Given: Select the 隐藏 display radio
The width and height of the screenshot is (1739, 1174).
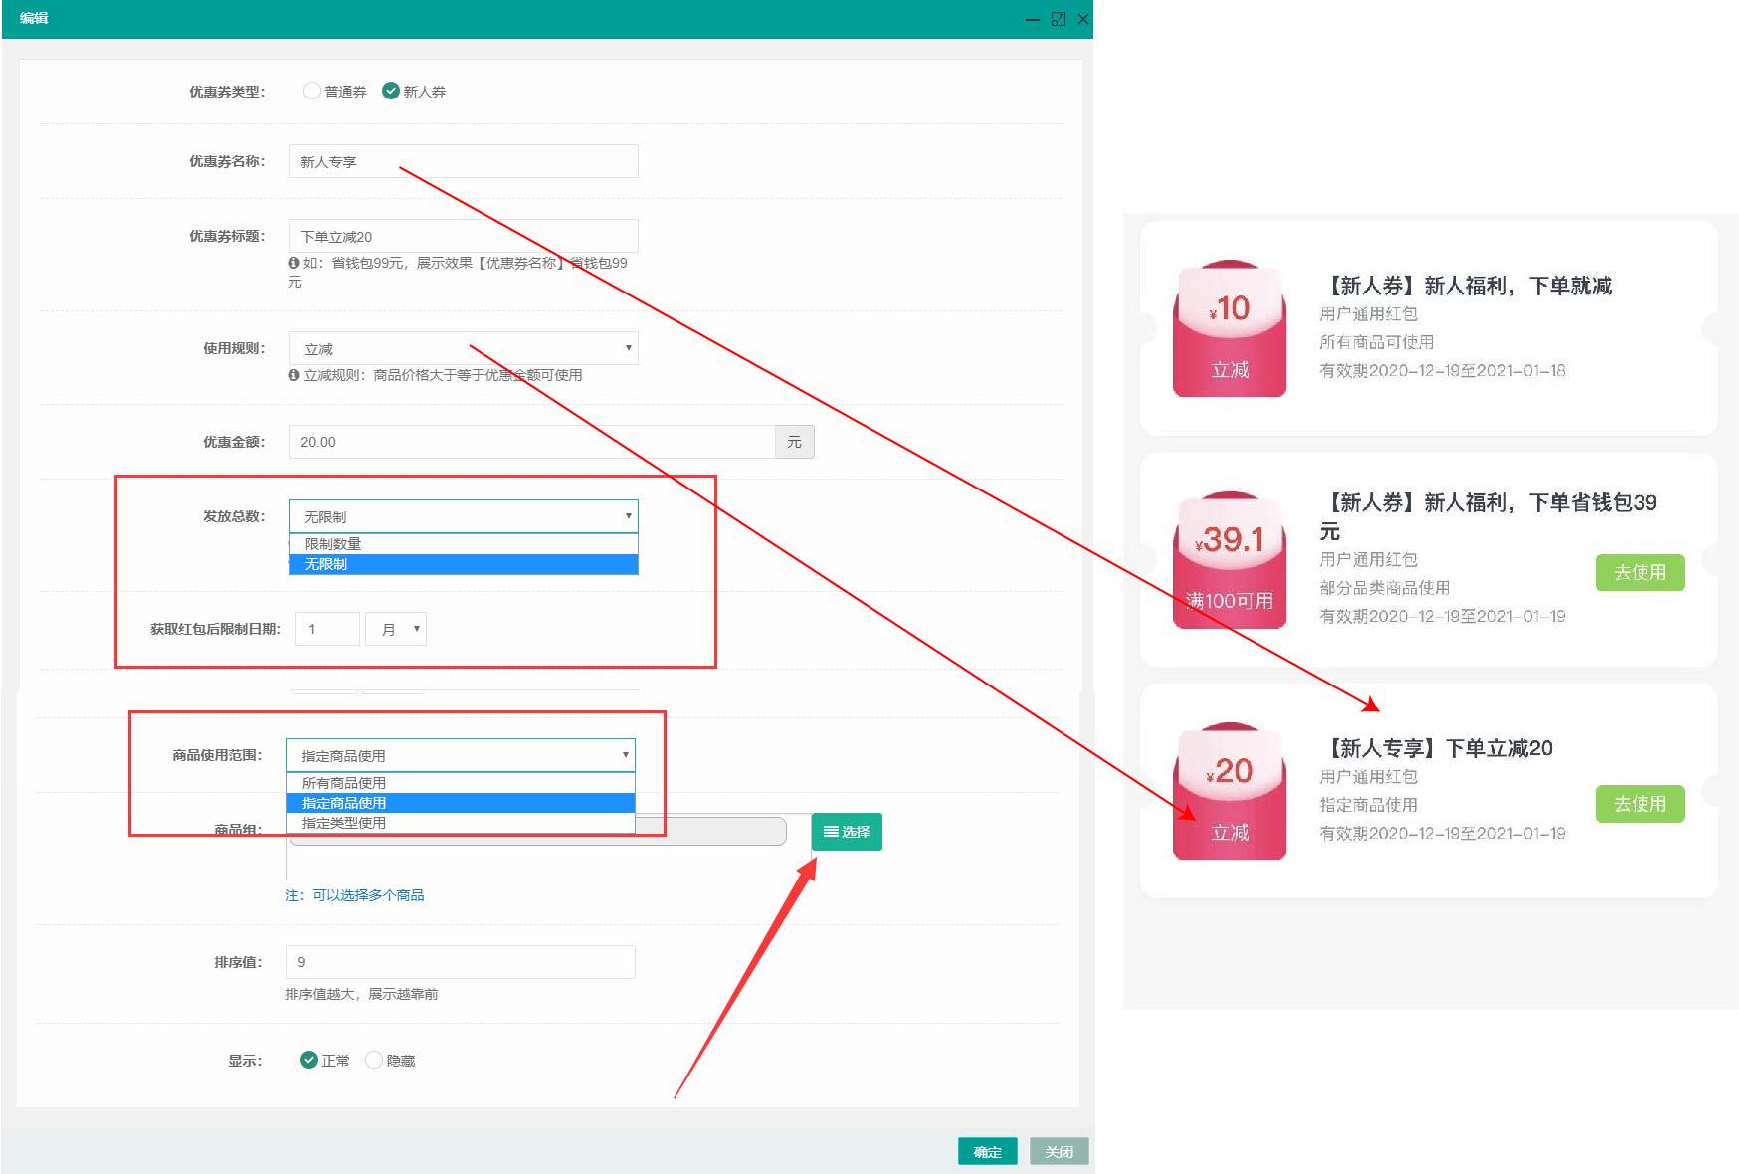Looking at the screenshot, I should pos(374,1060).
